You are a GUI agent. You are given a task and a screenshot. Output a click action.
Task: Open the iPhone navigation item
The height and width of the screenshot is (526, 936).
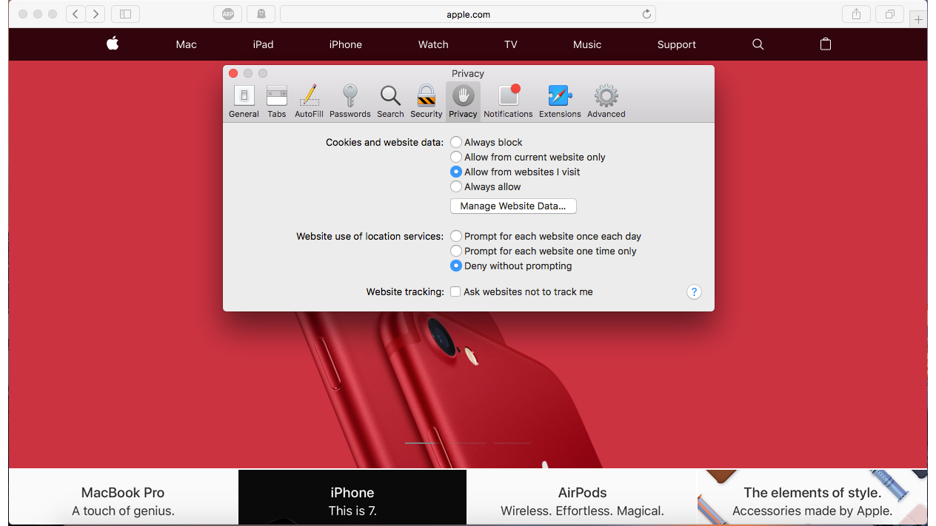tap(346, 44)
